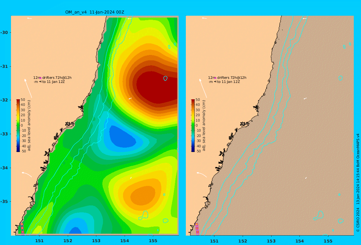This screenshot has width=361, height=245.
Task: Select the '154' longitude label under the right map
Action: tap(299, 241)
